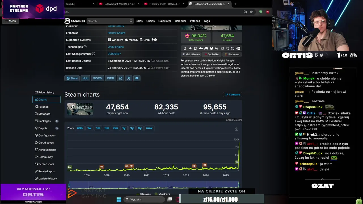
Task: Select Sales in SteamDB top nav
Action: click(x=139, y=21)
